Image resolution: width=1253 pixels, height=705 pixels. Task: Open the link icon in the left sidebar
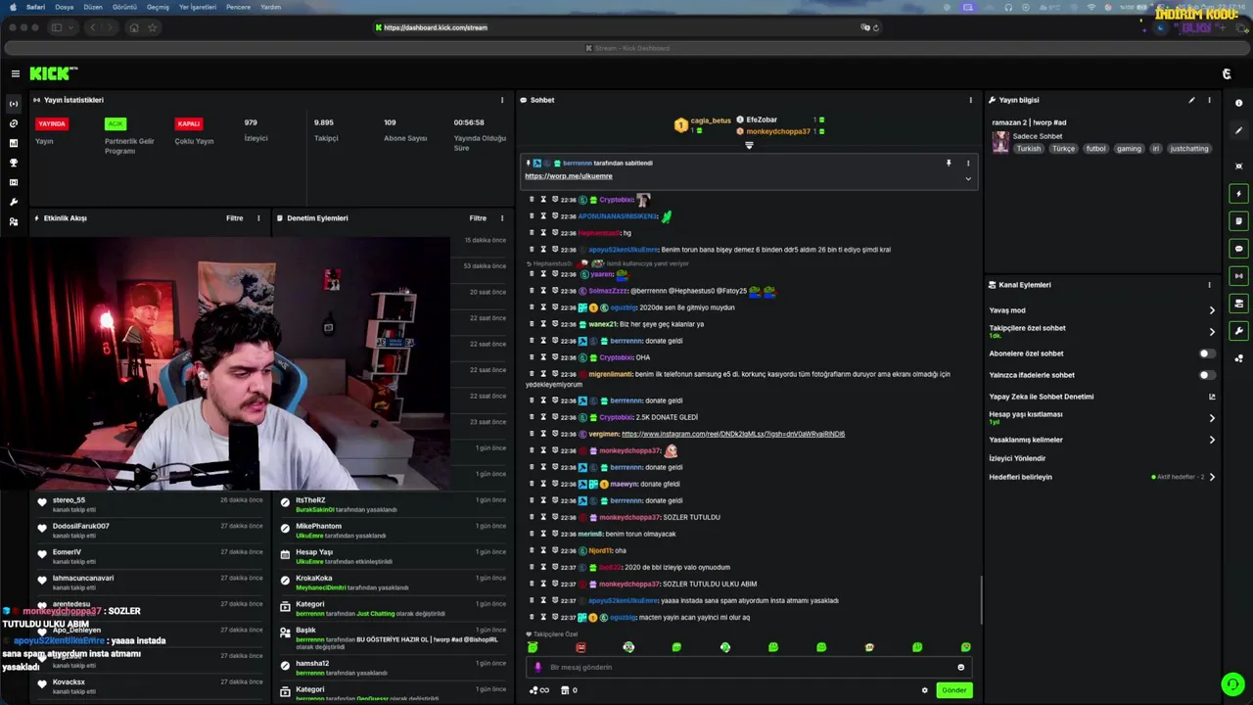point(14,123)
